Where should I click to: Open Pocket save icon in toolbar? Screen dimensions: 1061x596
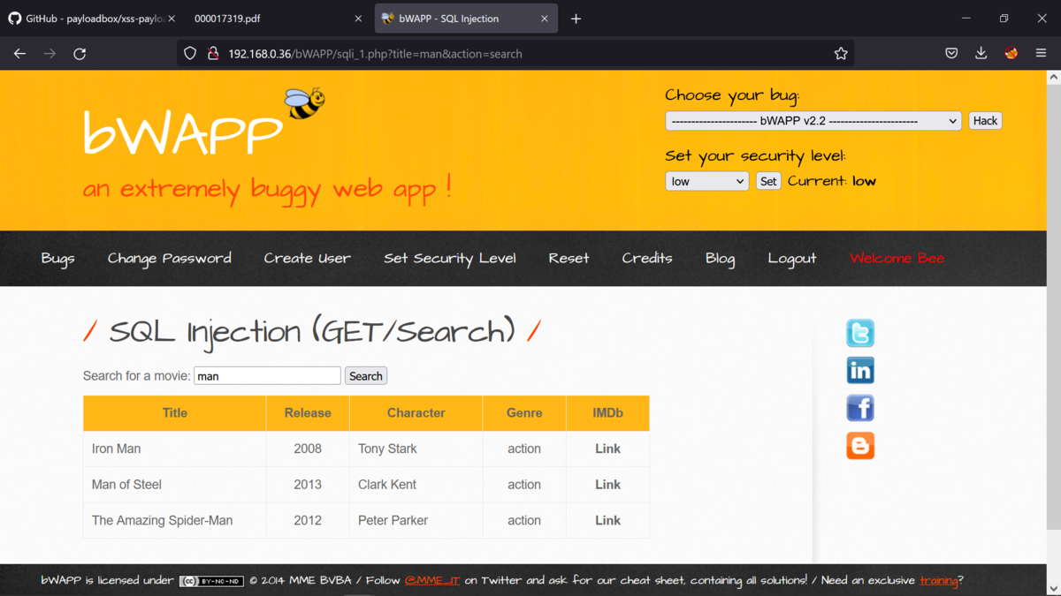coord(951,53)
